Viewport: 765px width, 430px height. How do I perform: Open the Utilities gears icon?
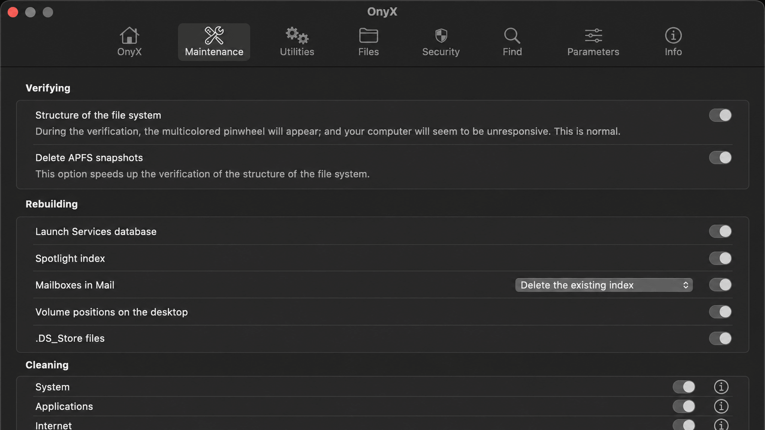click(x=297, y=35)
